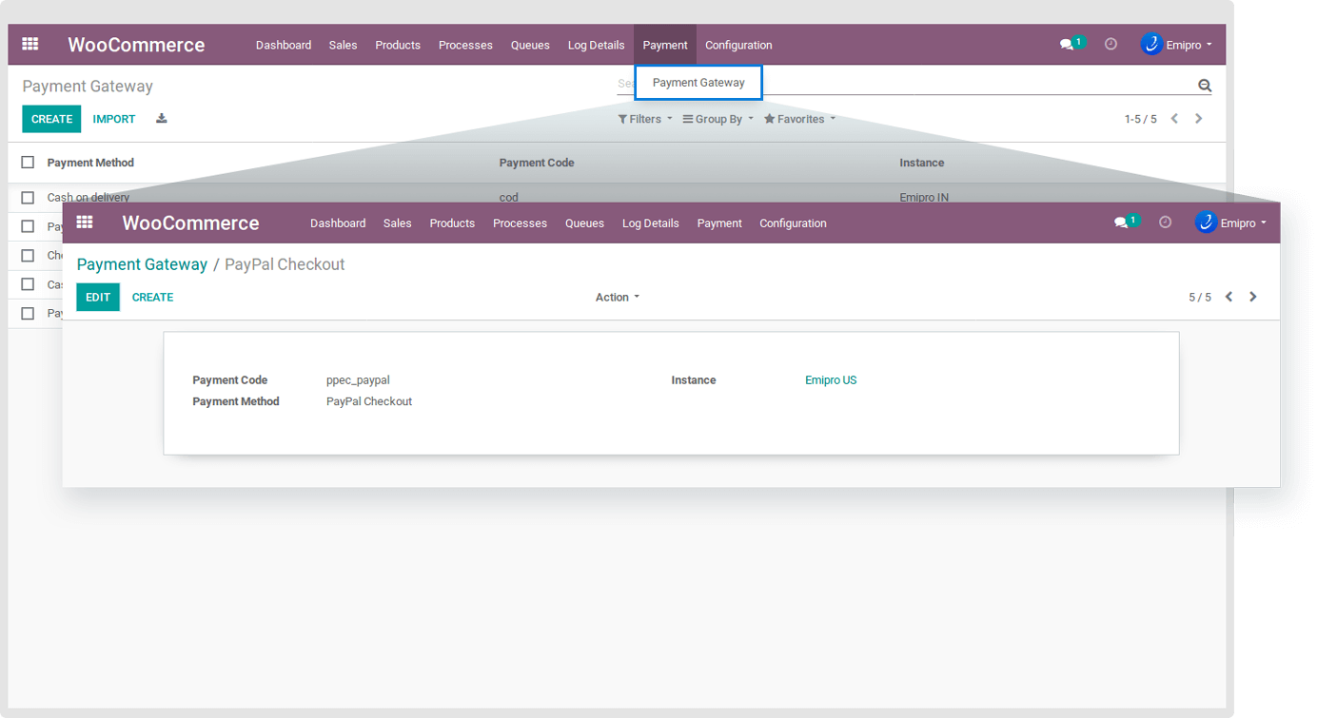Image resolution: width=1317 pixels, height=718 pixels.
Task: Open Payment menu in front window
Action: pyautogui.click(x=719, y=223)
